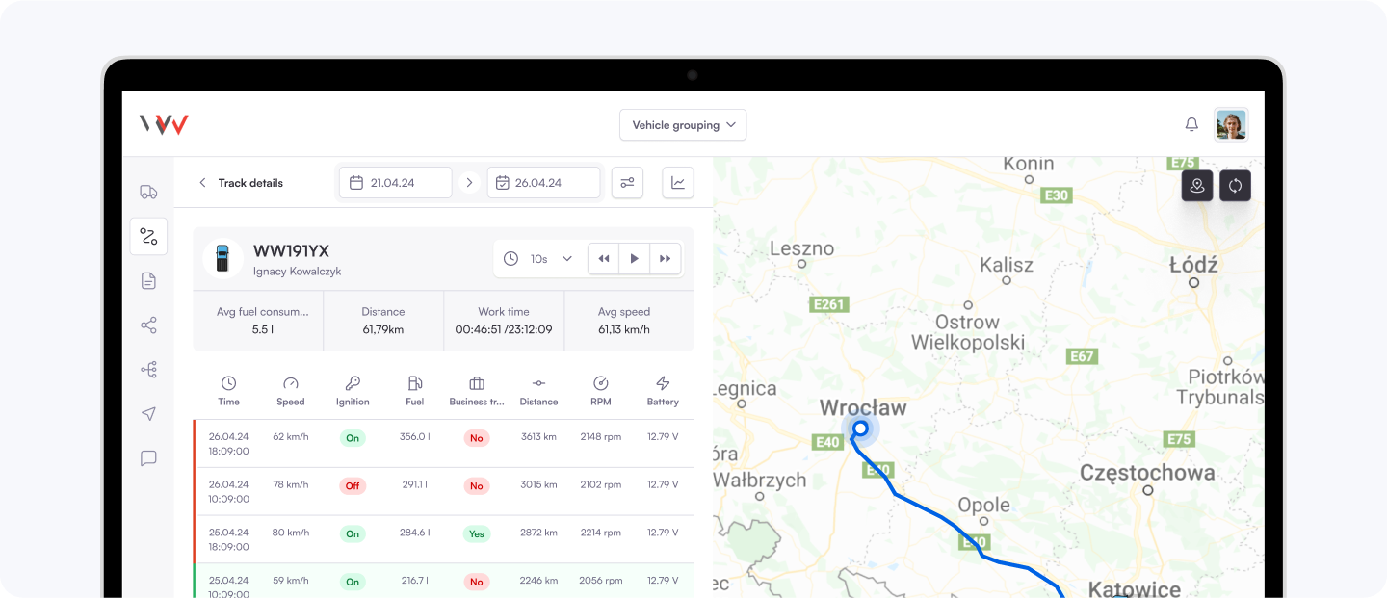
Task: Click business trip No badge in 3613 km row
Action: 476,438
